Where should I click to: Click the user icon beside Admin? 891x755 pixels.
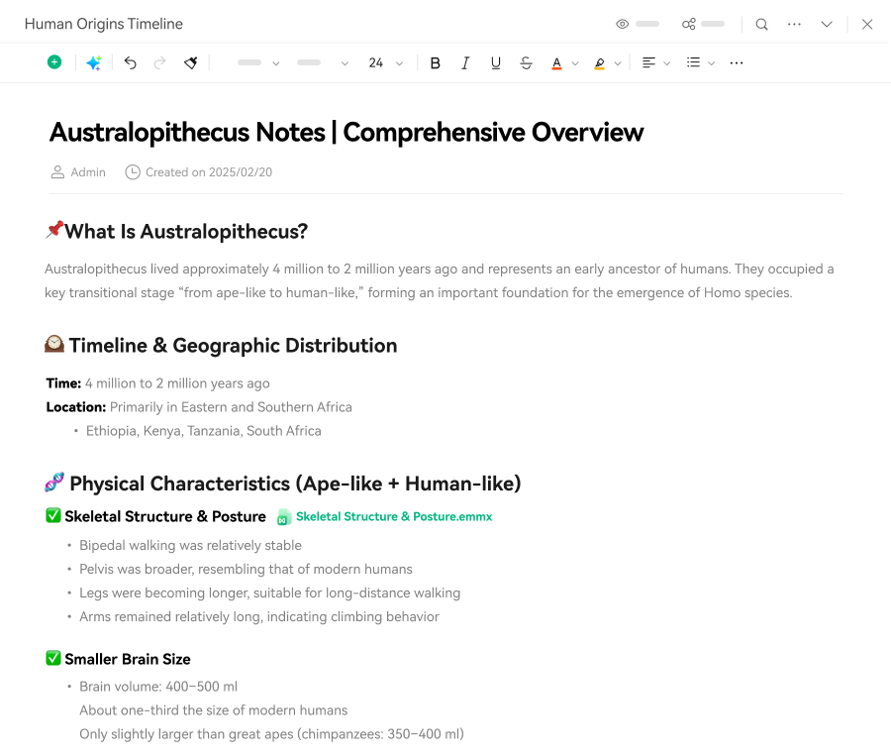(57, 172)
